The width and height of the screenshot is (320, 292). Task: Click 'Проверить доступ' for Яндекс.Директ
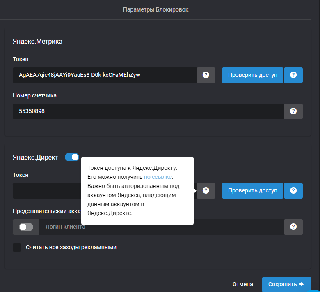pos(252,191)
